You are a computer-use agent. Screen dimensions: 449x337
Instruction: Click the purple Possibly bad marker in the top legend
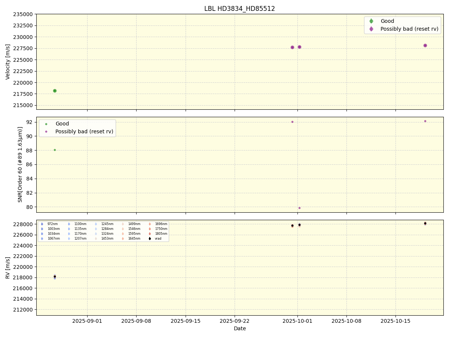click(371, 29)
